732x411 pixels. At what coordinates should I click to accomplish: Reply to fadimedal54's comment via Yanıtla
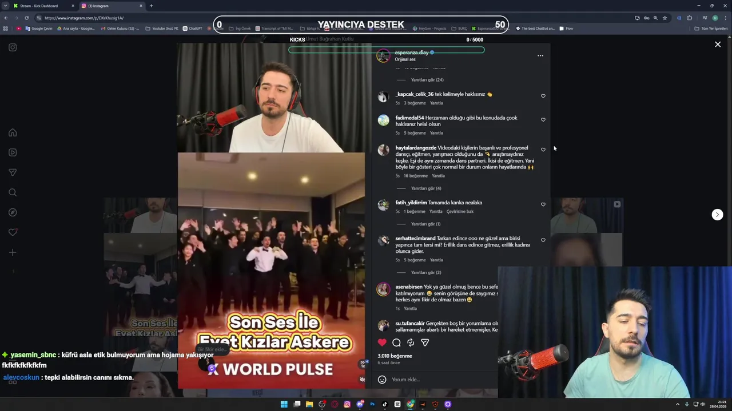pyautogui.click(x=436, y=133)
